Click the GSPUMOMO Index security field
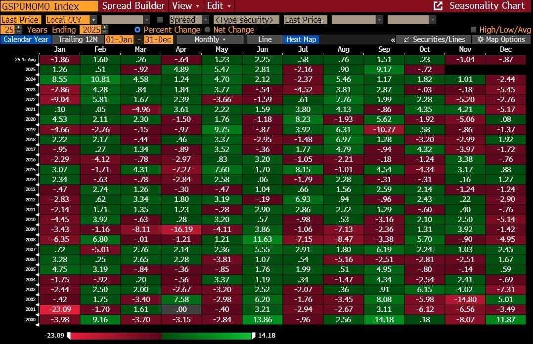The width and height of the screenshot is (533, 344). tap(49, 6)
